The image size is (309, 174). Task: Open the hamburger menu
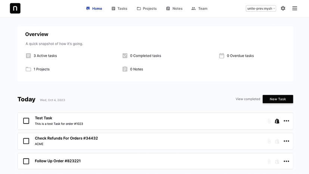click(294, 8)
